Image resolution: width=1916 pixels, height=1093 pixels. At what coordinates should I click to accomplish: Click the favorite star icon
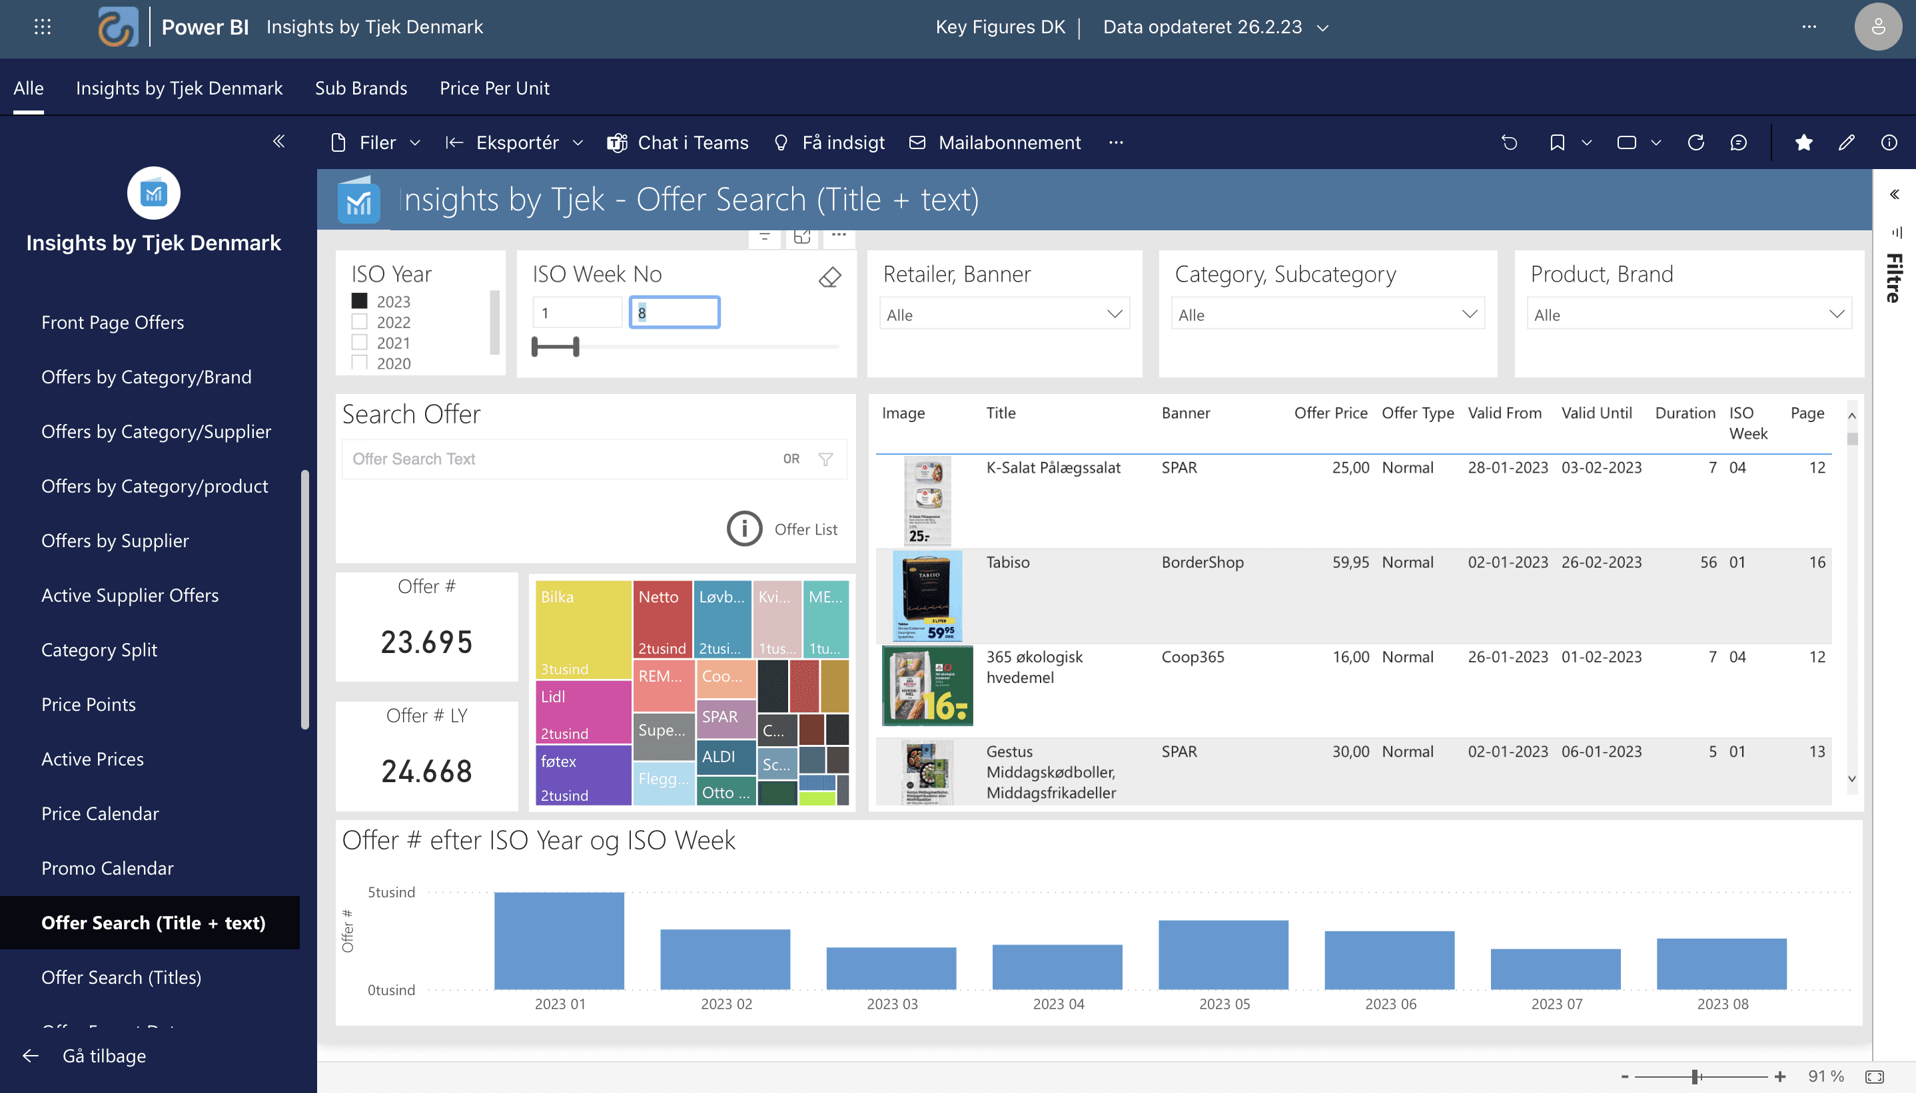tap(1803, 142)
